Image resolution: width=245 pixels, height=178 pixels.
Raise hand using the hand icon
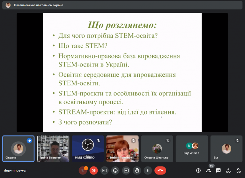(x=137, y=170)
